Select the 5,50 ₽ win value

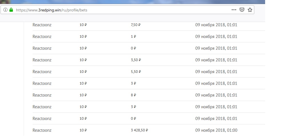(x=136, y=72)
